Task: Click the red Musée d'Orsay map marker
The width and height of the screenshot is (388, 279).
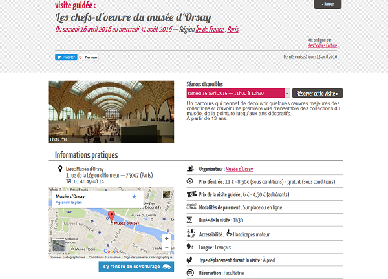Action: [112, 216]
